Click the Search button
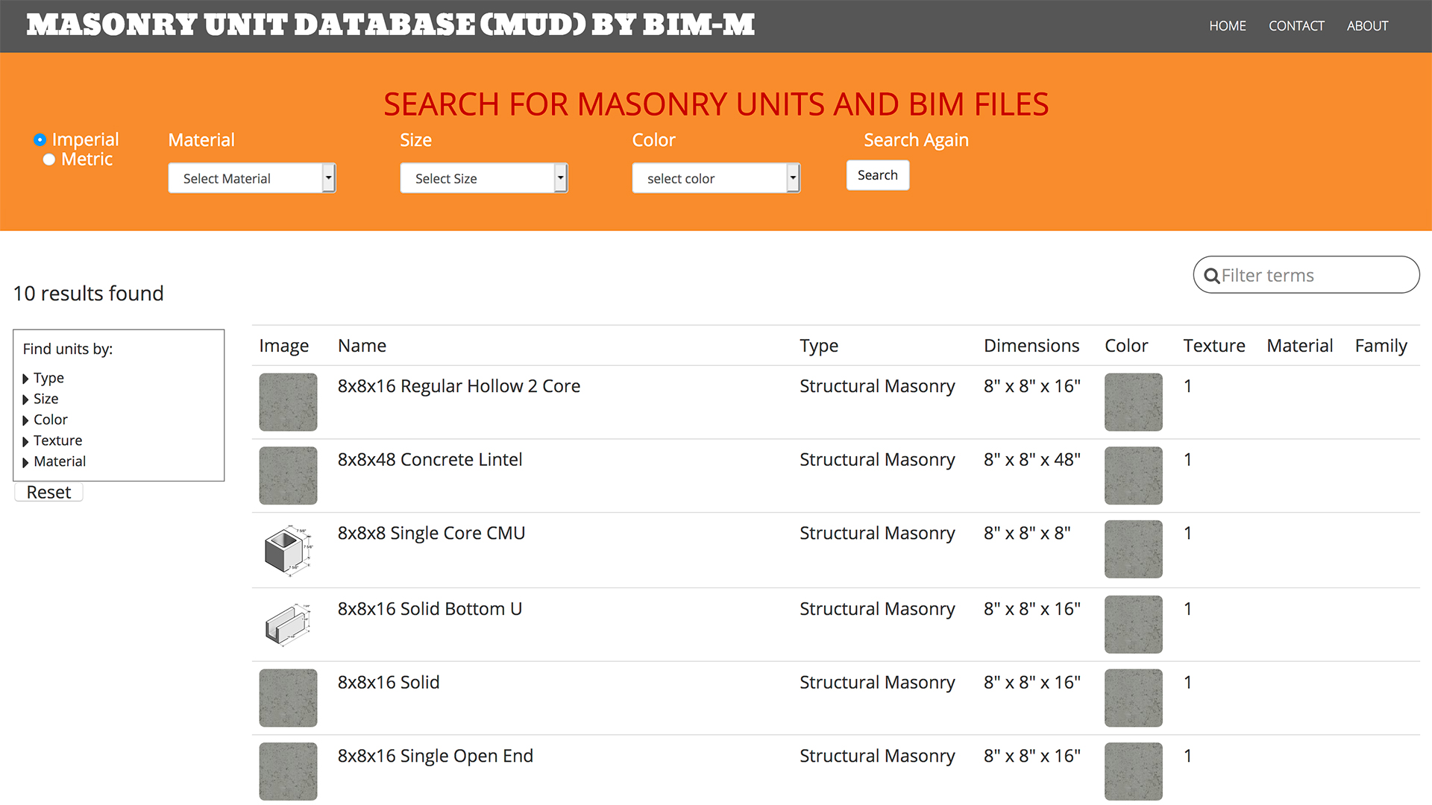Image resolution: width=1432 pixels, height=805 pixels. click(877, 175)
